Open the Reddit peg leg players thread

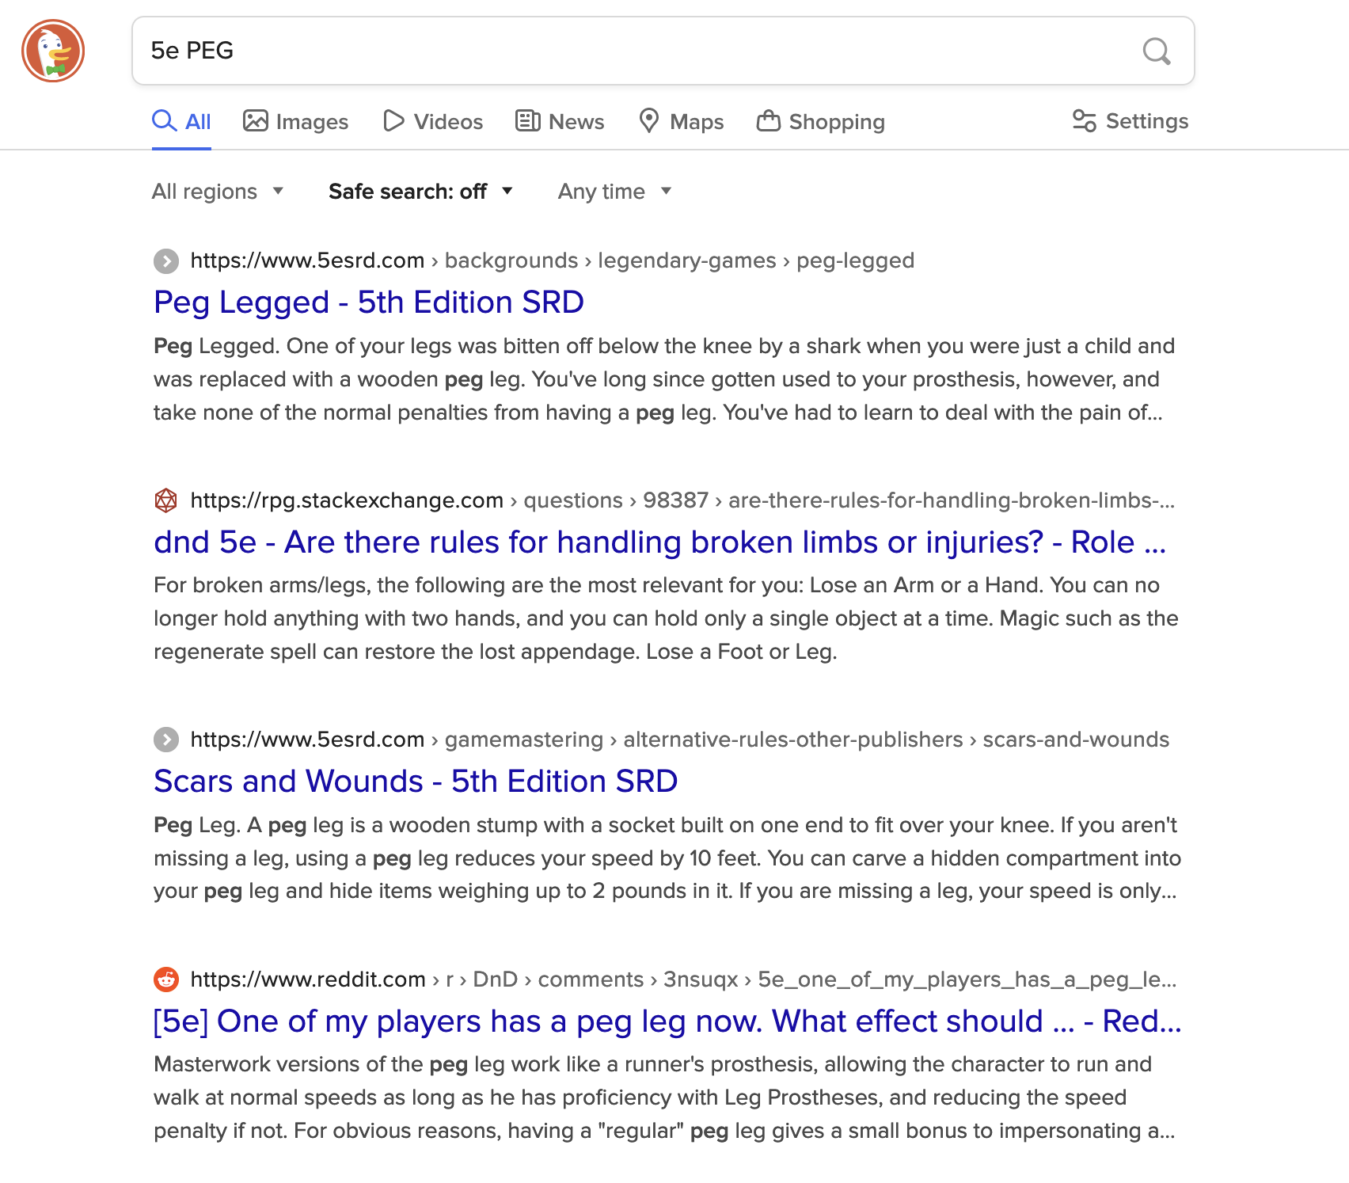pyautogui.click(x=667, y=1021)
